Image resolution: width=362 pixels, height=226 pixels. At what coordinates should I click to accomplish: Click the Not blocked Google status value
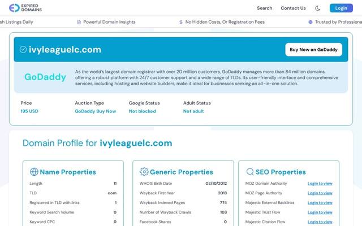point(142,111)
